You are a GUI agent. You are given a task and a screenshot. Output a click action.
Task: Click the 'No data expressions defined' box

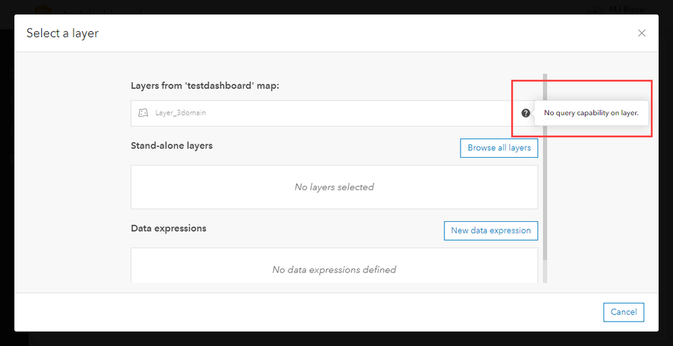334,269
